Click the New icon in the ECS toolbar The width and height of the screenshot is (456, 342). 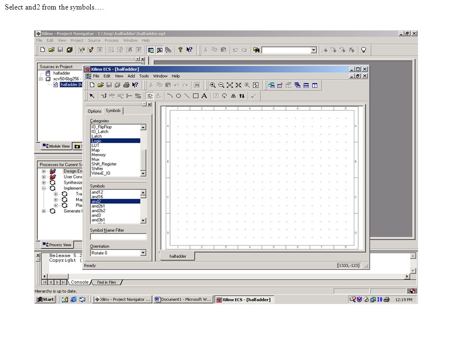(92, 85)
